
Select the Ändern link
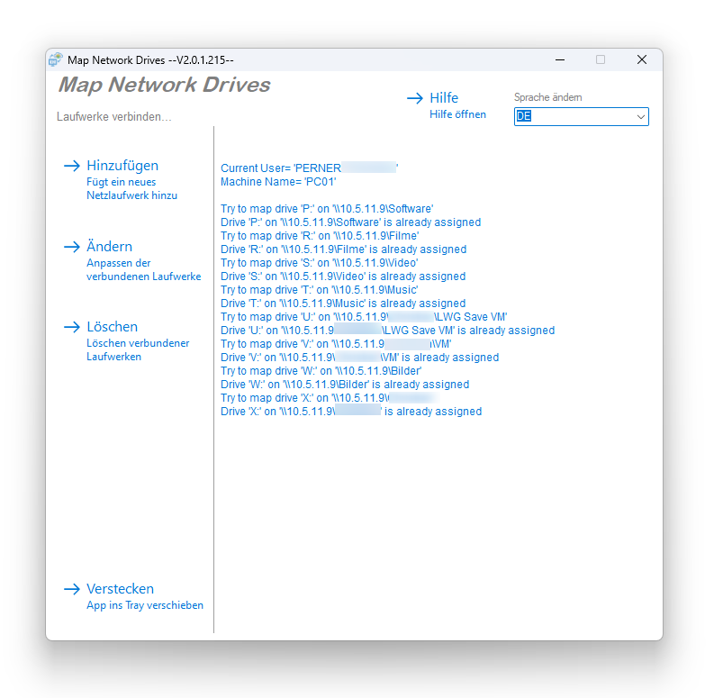[109, 247]
